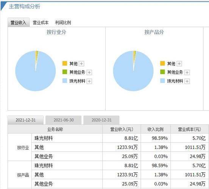
Task: Expand 珠光材料 in the 按行业分 legend
Action: tap(89, 81)
